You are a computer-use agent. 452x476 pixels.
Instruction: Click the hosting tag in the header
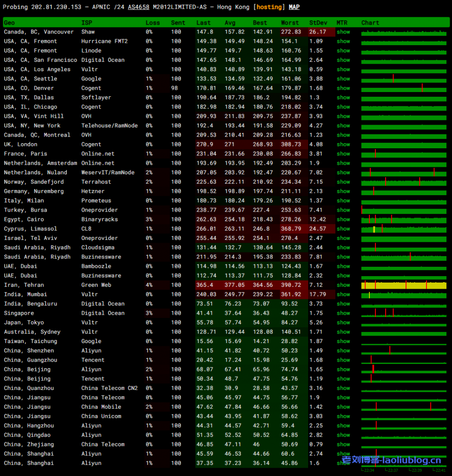pos(269,7)
